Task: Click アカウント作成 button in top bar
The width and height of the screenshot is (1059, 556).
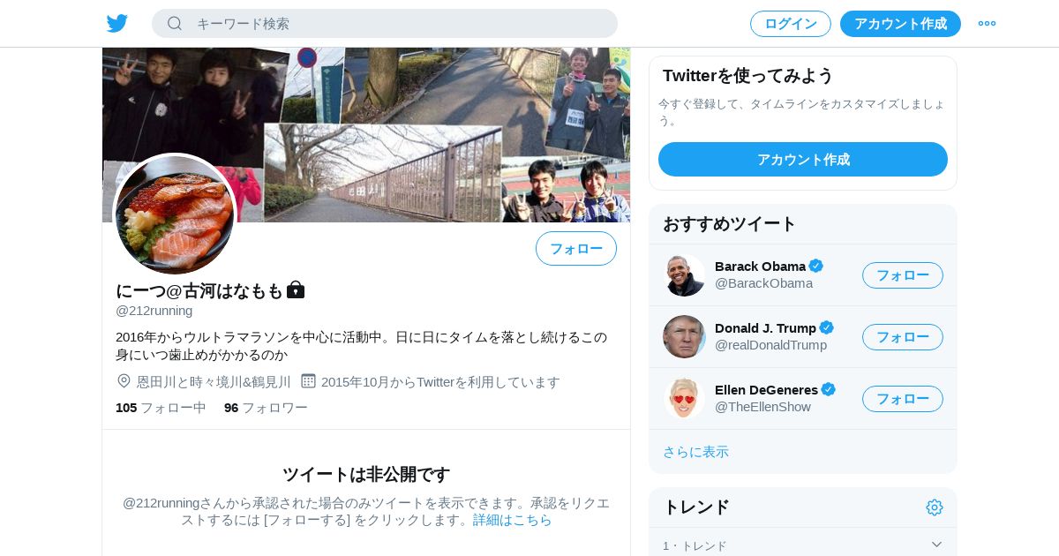Action: [x=900, y=24]
